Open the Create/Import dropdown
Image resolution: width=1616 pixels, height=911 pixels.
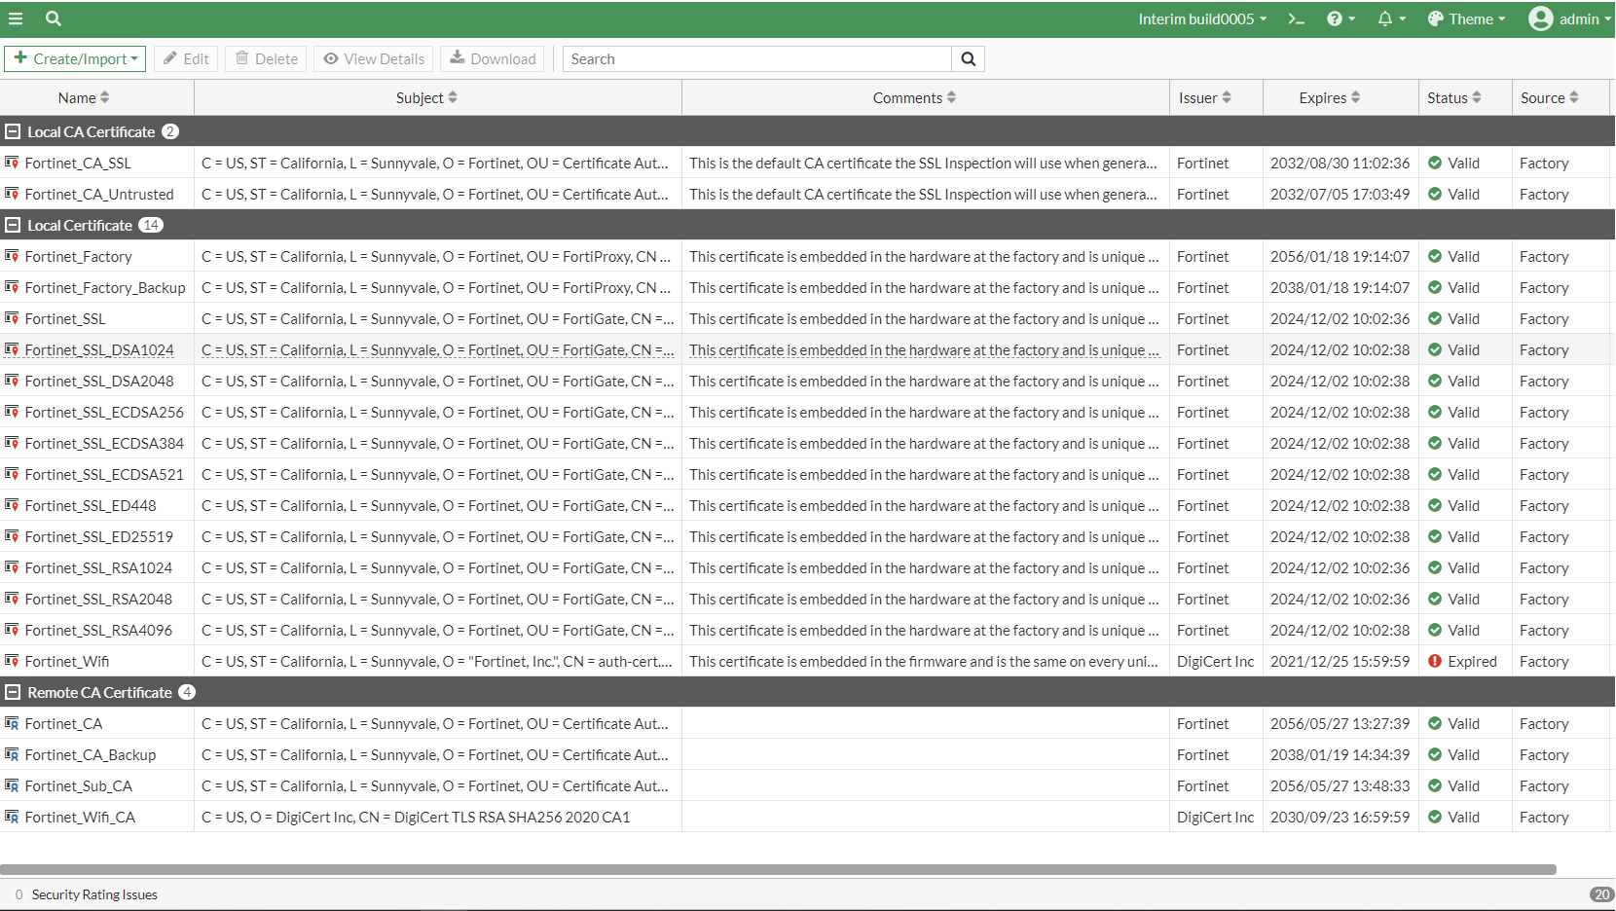coord(75,58)
